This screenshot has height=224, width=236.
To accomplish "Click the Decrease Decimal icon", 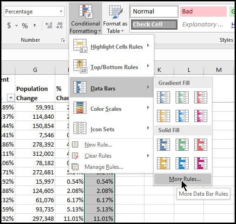I will [x=59, y=26].
